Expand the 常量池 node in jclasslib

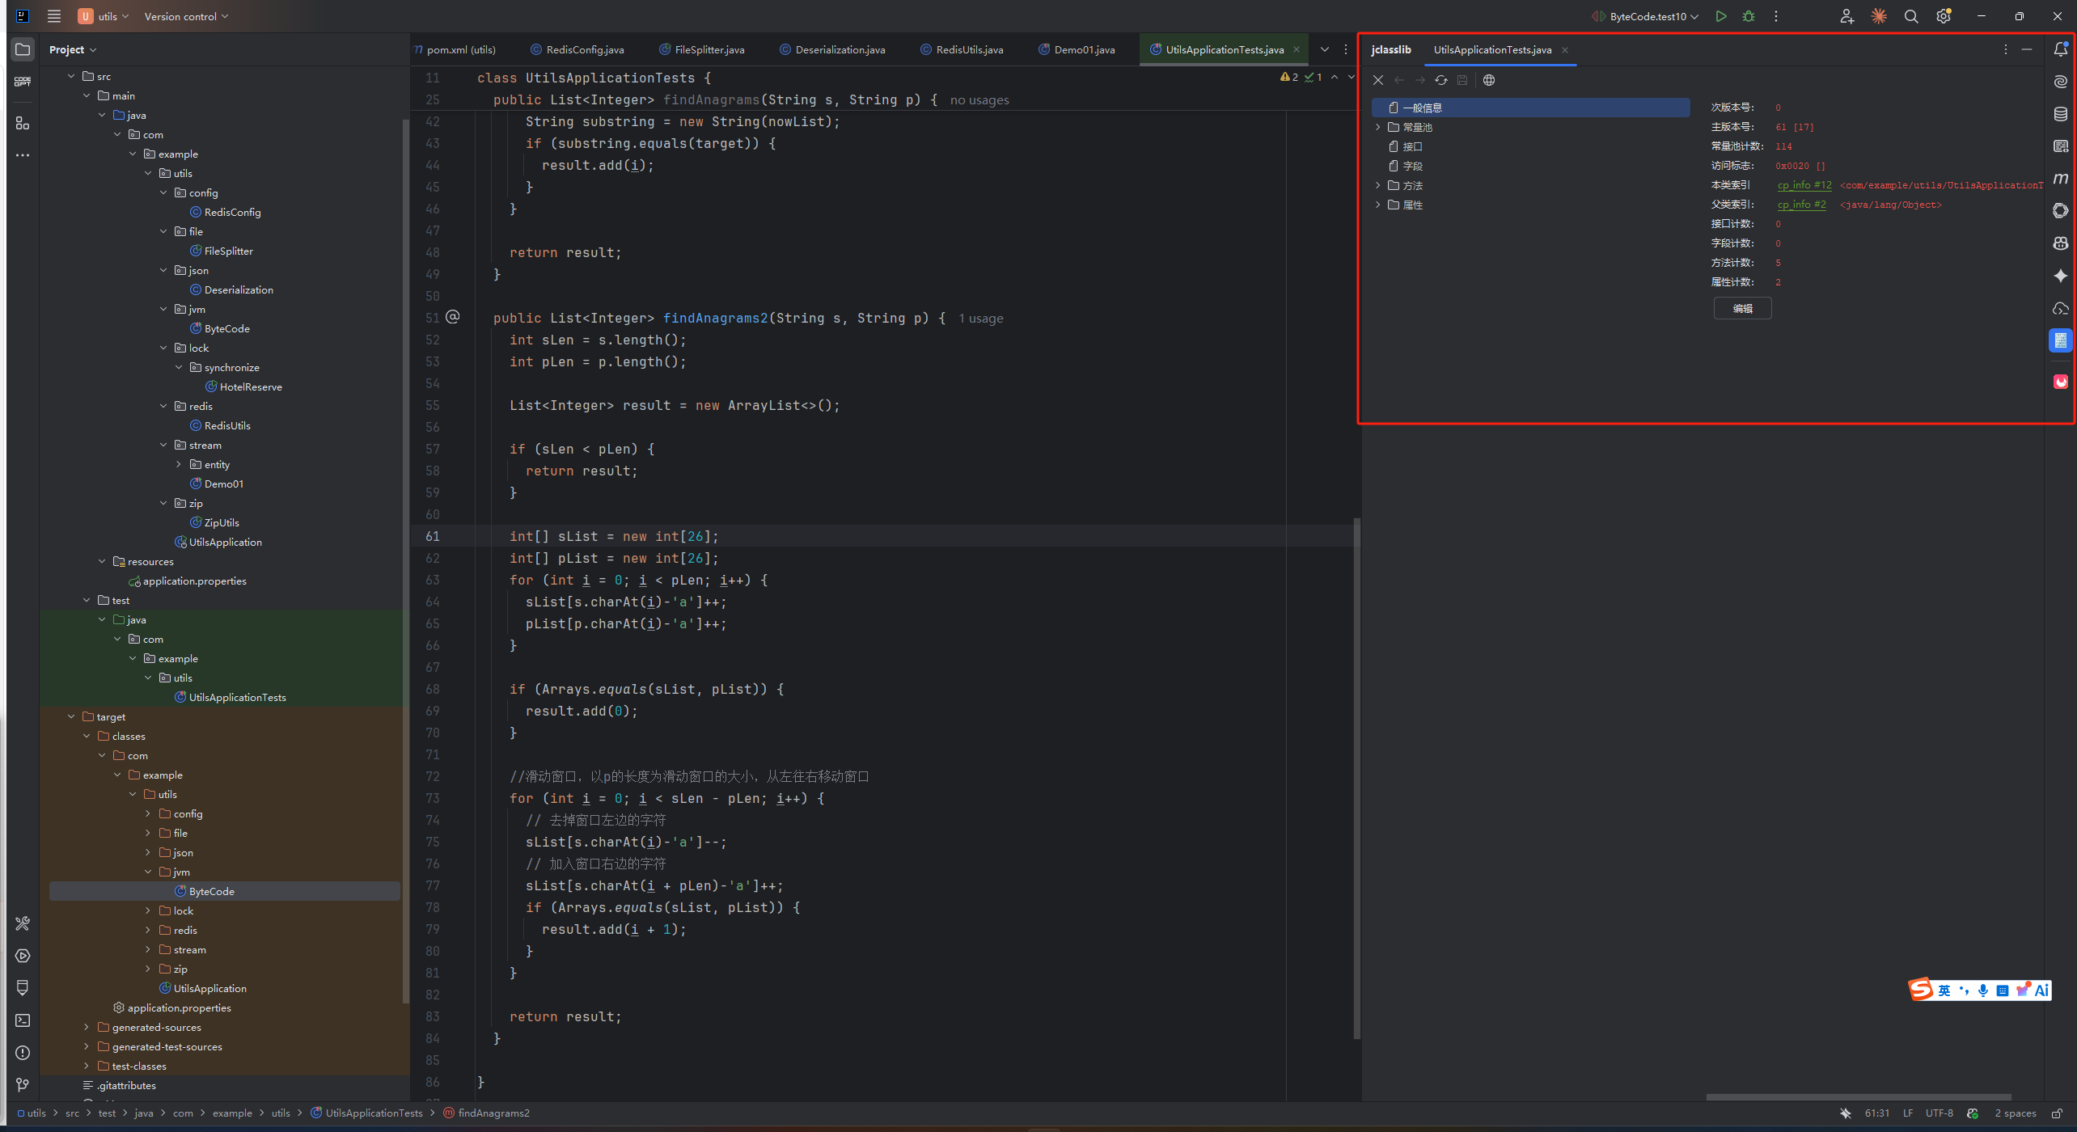pyautogui.click(x=1378, y=127)
